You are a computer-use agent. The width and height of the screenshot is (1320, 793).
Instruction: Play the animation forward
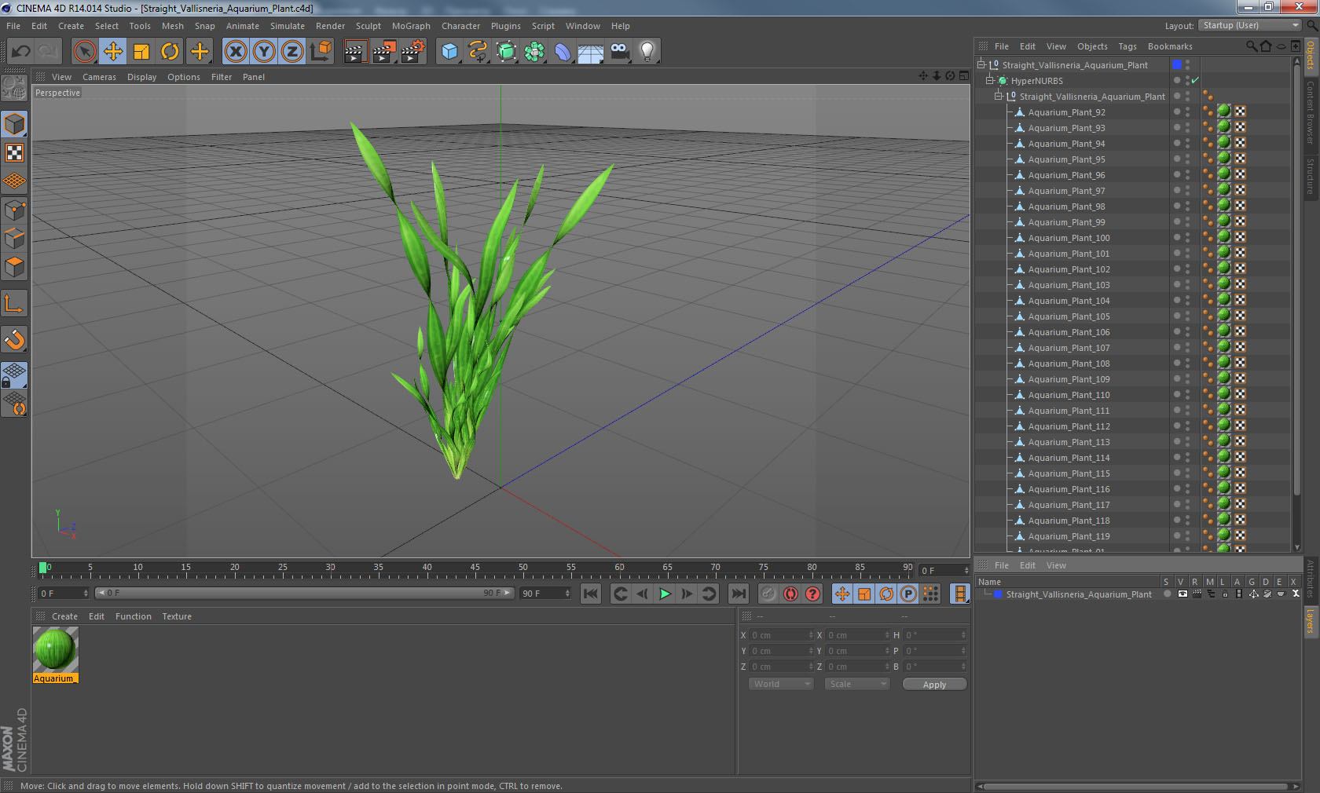[665, 594]
